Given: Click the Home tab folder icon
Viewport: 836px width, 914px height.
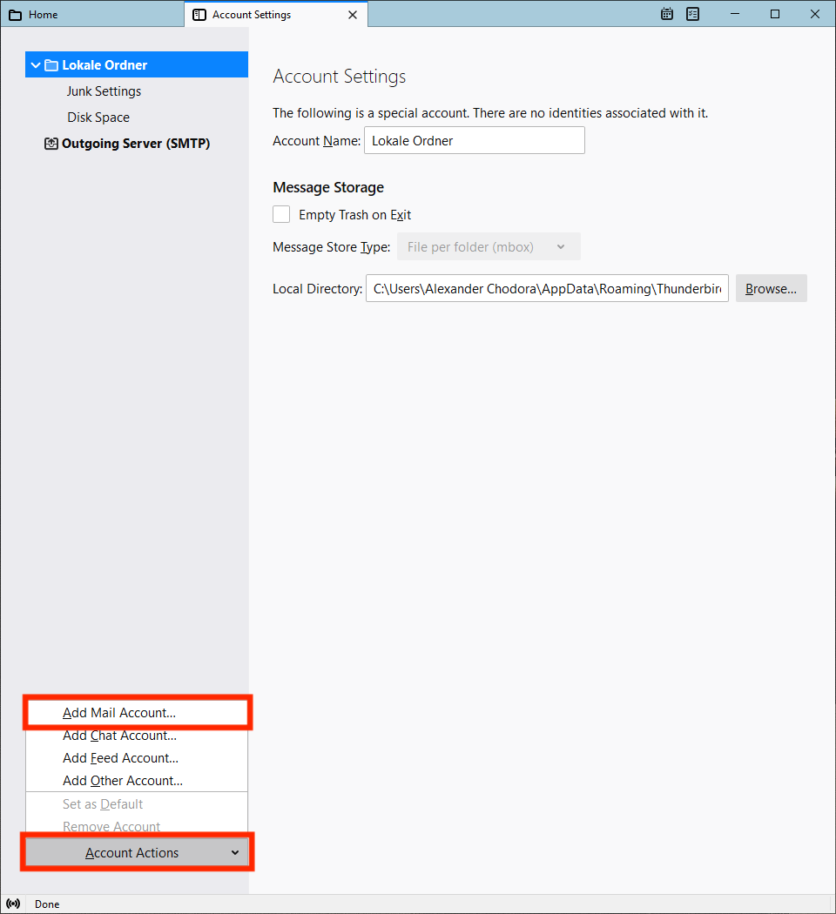Looking at the screenshot, I should [x=15, y=15].
